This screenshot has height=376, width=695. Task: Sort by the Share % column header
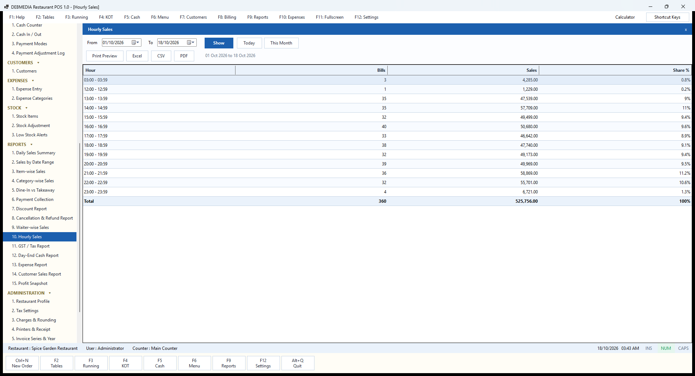point(615,70)
